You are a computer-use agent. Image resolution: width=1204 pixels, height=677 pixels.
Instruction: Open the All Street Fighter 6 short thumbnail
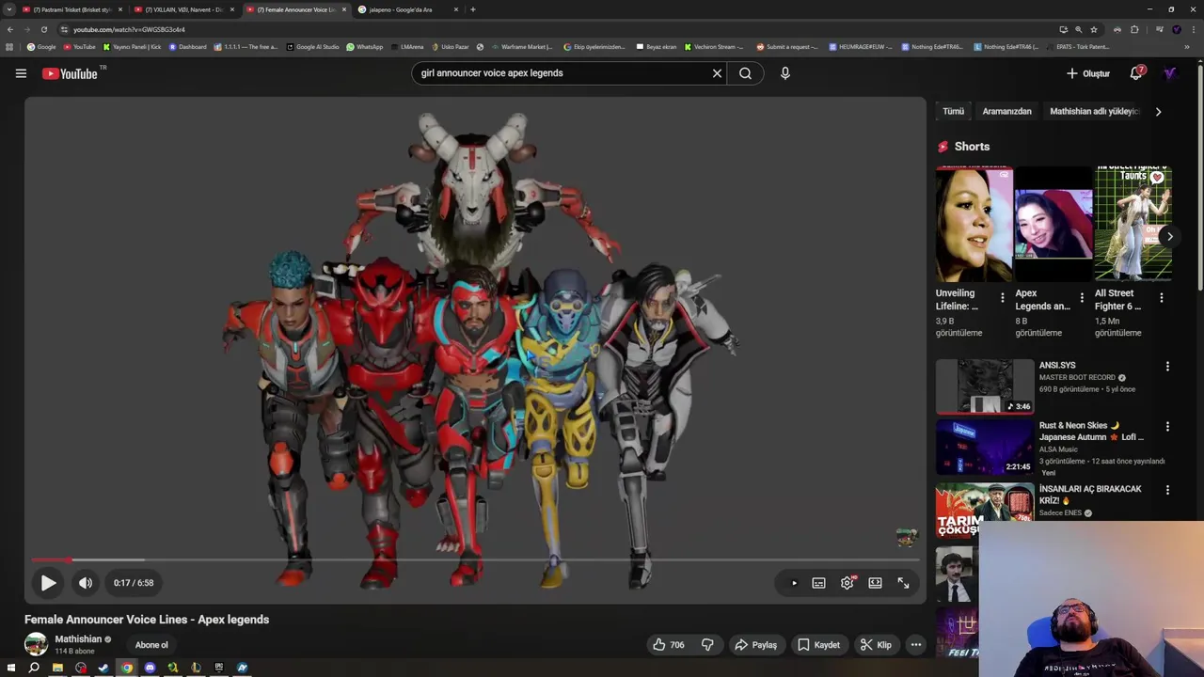(x=1133, y=224)
